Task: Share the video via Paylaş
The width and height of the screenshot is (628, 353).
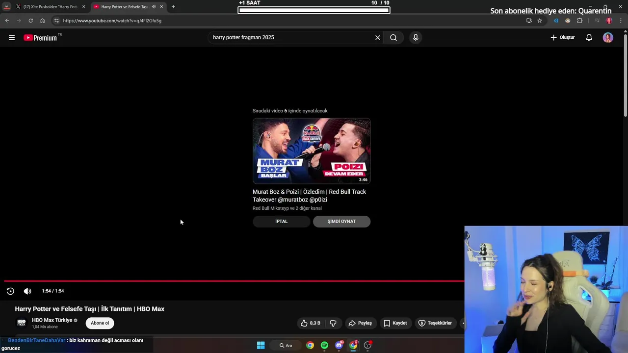Action: pyautogui.click(x=360, y=323)
